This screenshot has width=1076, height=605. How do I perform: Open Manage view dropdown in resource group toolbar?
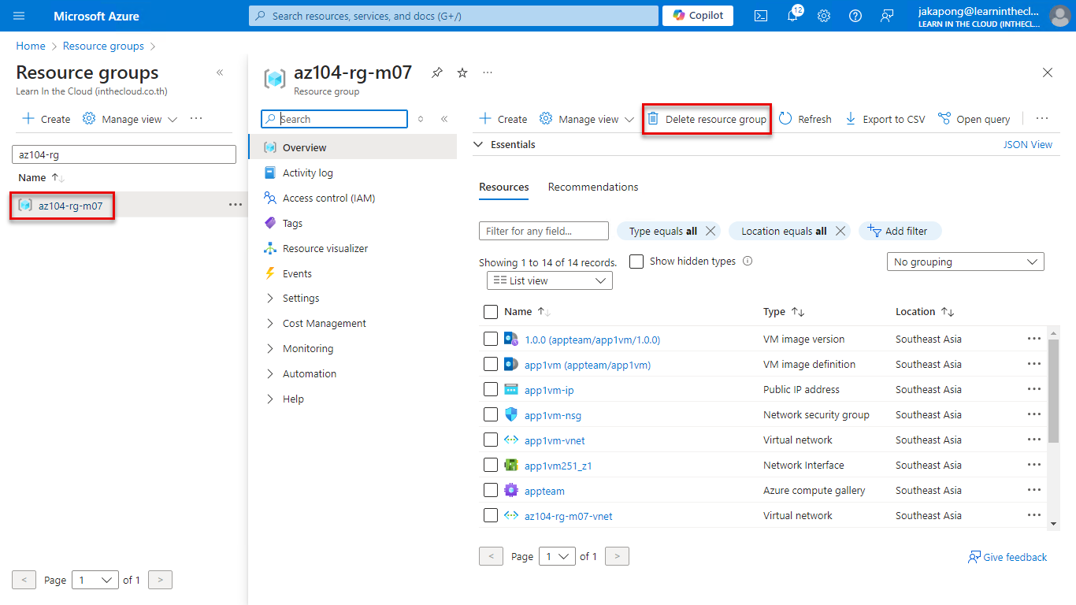click(587, 119)
